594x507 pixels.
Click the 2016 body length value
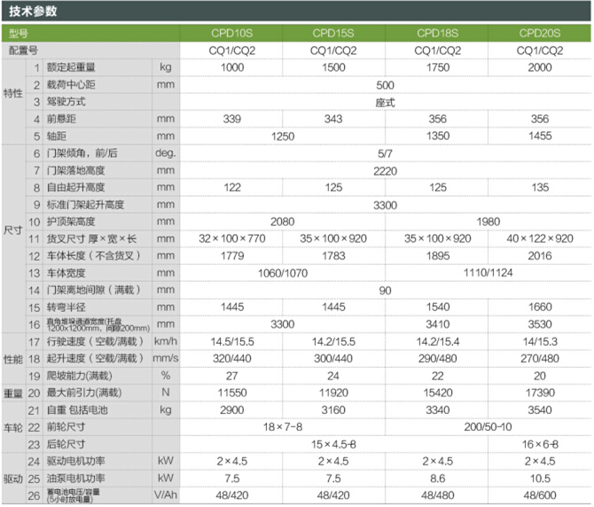coord(539,255)
